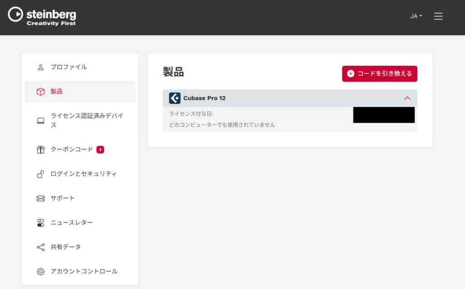This screenshot has height=289, width=465.
Task: Open the クーポンコード link
Action: pos(71,149)
